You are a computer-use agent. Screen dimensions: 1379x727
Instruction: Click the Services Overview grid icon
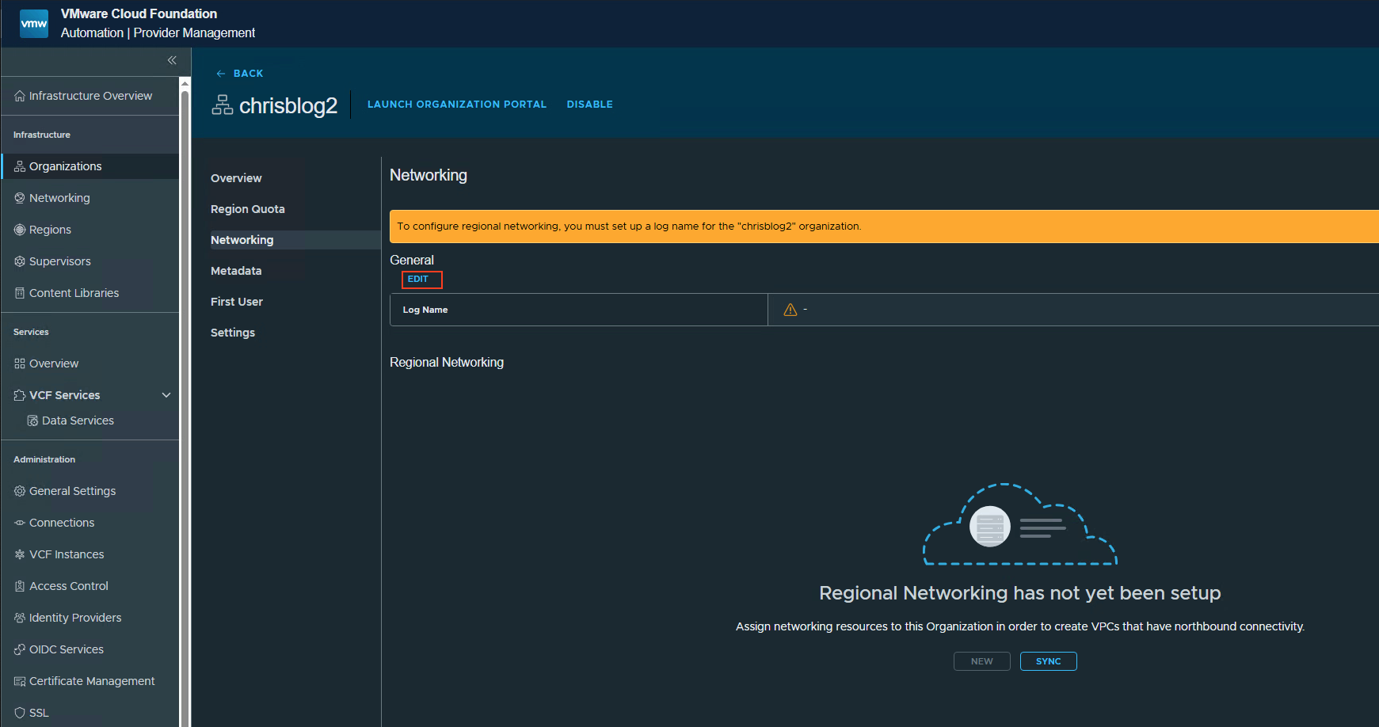coord(20,363)
